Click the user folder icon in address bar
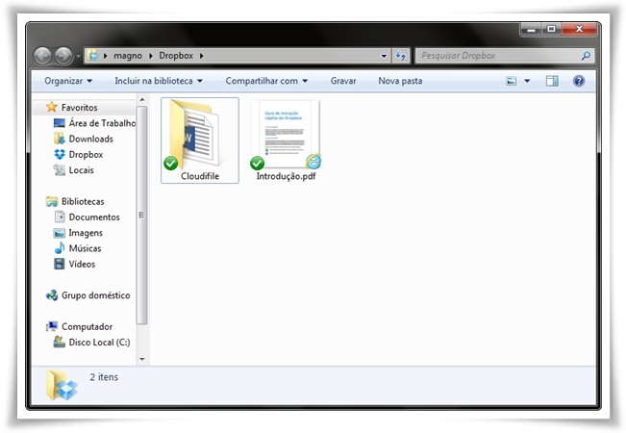The width and height of the screenshot is (626, 433). (x=93, y=56)
